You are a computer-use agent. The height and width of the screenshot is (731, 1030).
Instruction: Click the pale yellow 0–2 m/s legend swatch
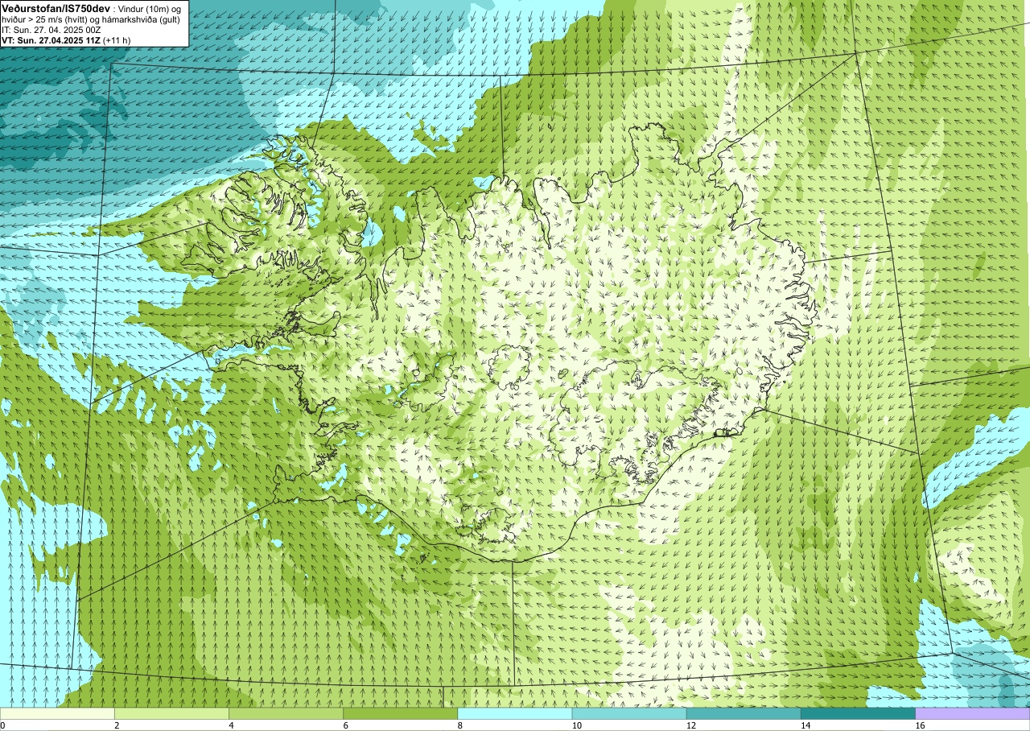pyautogui.click(x=57, y=713)
